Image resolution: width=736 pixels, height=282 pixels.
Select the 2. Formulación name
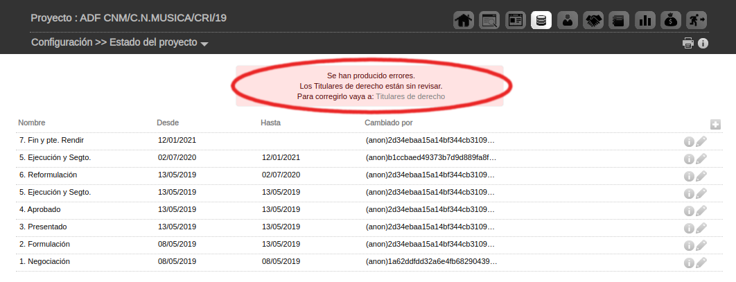point(44,245)
